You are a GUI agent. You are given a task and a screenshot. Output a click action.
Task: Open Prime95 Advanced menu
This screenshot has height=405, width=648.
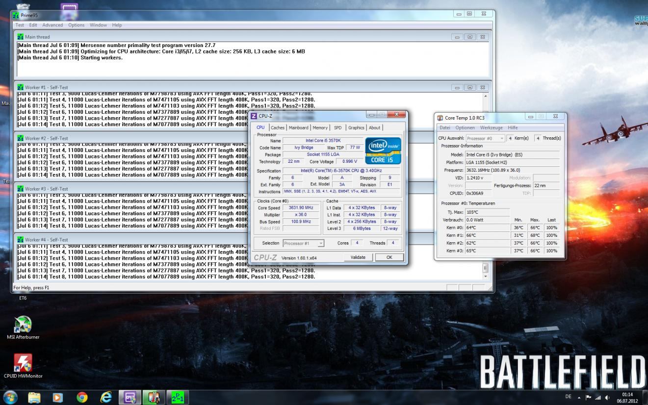(x=52, y=25)
